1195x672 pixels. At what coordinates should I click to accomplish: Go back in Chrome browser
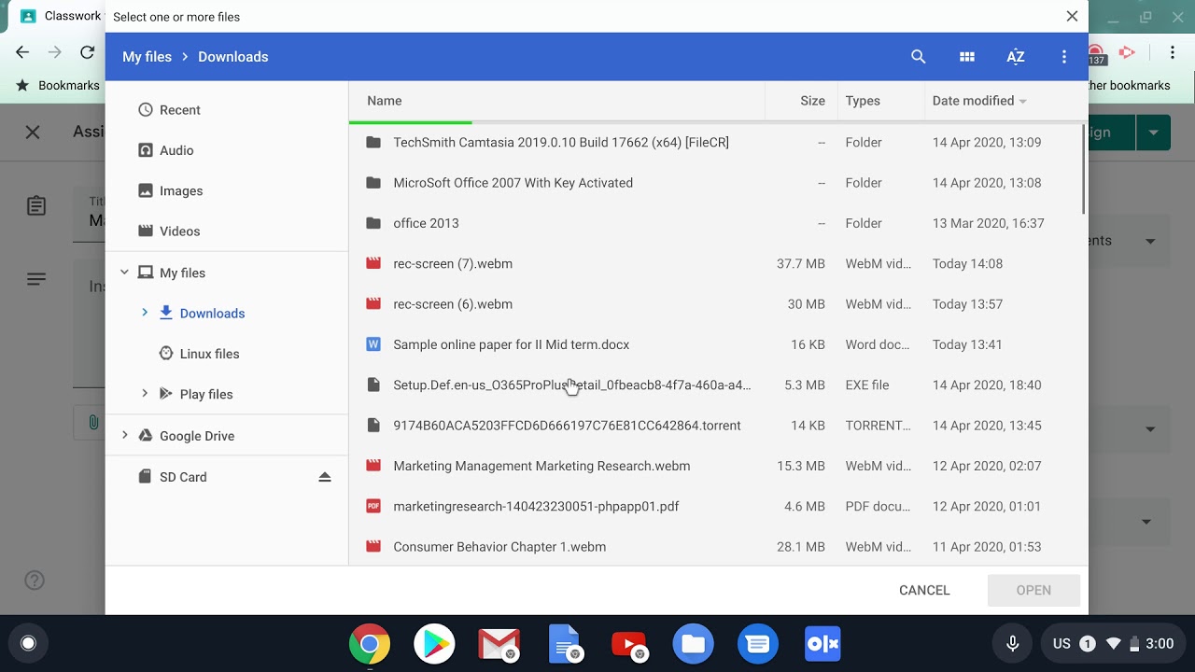pyautogui.click(x=22, y=52)
